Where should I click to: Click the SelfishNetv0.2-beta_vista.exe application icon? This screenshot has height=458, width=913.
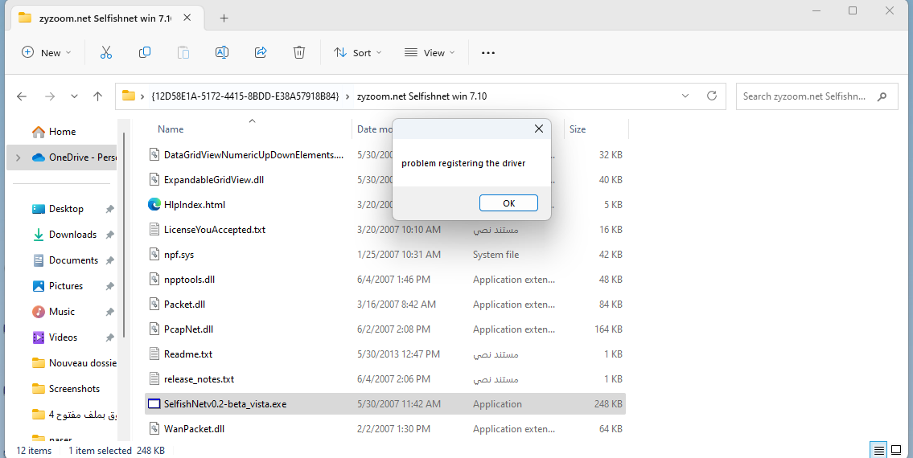coord(154,404)
